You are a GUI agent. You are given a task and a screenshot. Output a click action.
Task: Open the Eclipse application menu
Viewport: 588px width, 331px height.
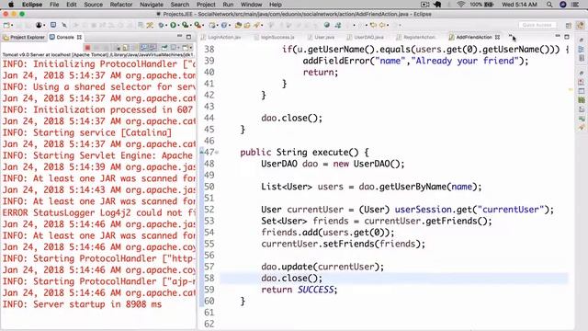[32, 5]
